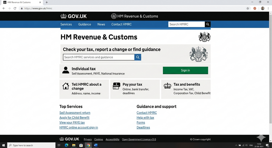Click the HM Revenue & Customs header emblem

click(x=114, y=16)
